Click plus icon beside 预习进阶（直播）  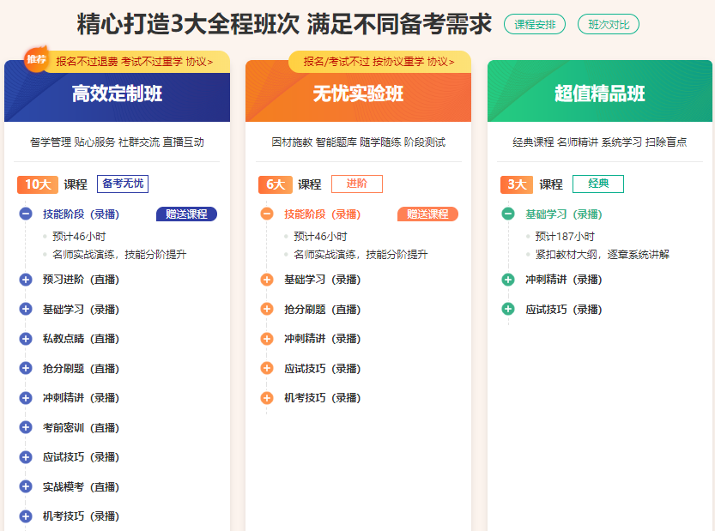[x=26, y=279]
